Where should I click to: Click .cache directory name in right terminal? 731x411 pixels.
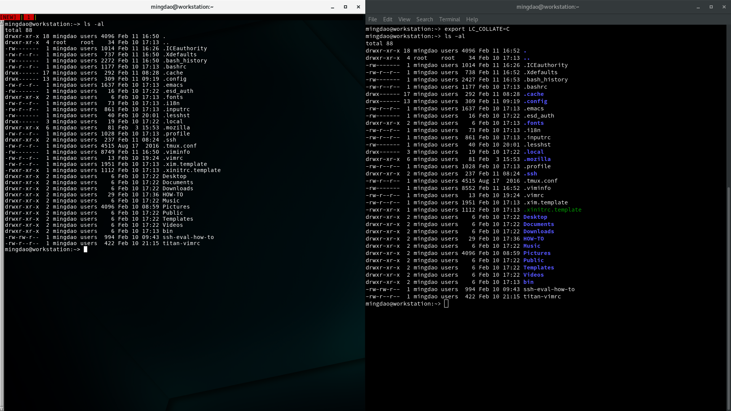(533, 94)
